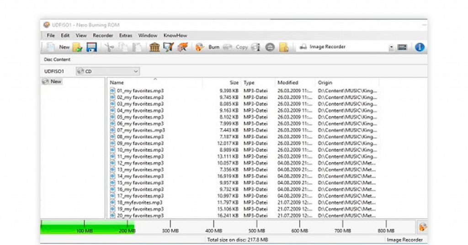Open the CD disc type dropdown
Viewport: 468px width, 245px height.
click(x=136, y=71)
